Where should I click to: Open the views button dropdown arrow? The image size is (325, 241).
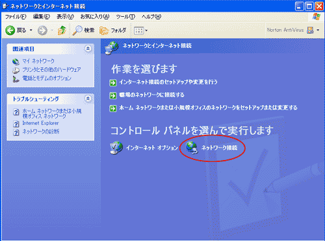[146, 30]
